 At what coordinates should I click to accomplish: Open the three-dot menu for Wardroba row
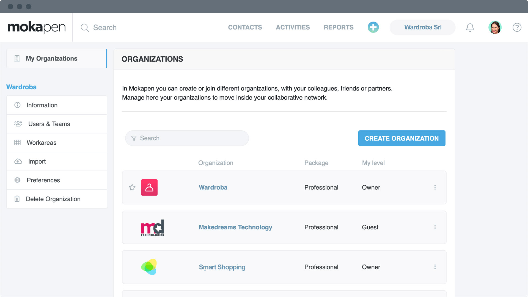pos(435,187)
